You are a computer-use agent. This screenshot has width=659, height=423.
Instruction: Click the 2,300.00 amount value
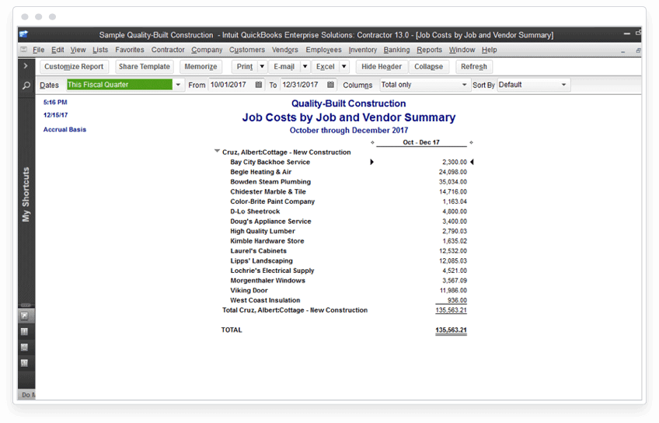[455, 162]
